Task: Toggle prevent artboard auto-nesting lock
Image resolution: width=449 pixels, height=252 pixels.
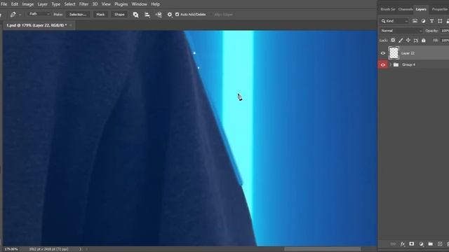Action: click(x=416, y=41)
